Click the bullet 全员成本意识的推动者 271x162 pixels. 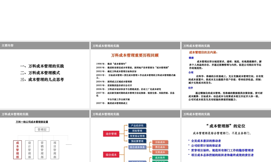tap(206, 141)
